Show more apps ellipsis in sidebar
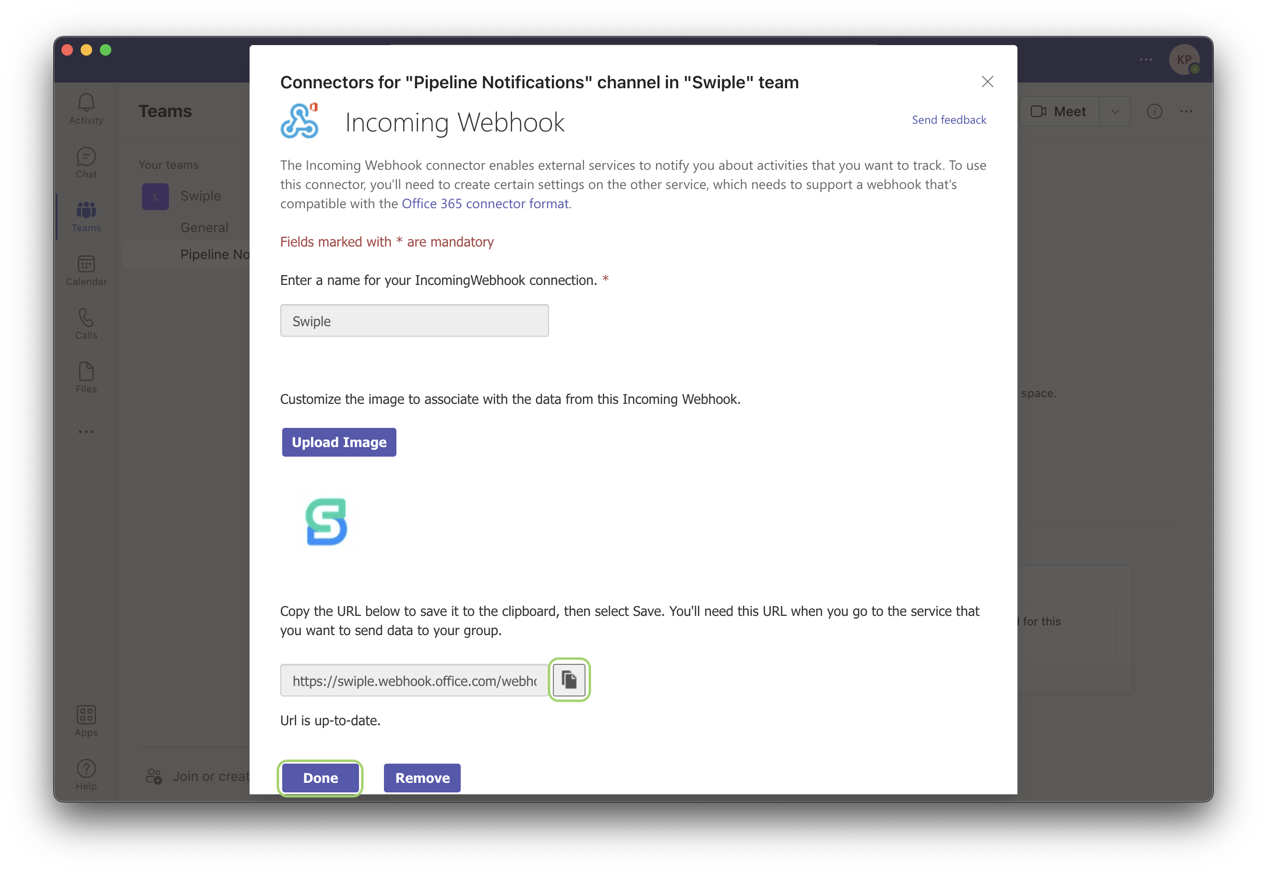 click(x=86, y=432)
